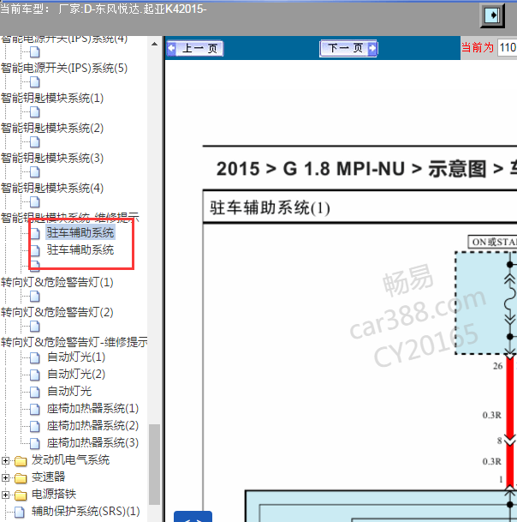The image size is (517, 522).
Task: Click the tree panel scrollbar thumb
Action: coord(154,465)
